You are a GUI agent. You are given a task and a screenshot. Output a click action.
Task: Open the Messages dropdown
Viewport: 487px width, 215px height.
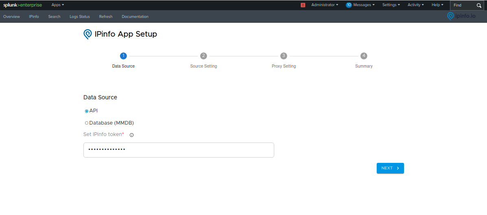[x=364, y=5]
